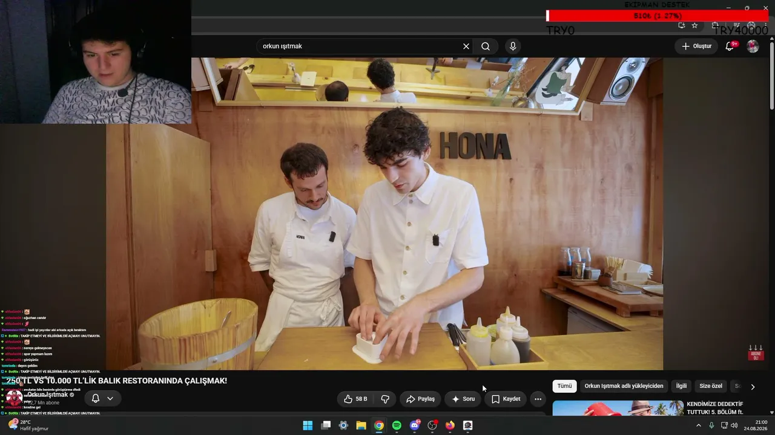Click the video title '250 TL VS 10.000 TL'LİK BALIK RESTORANINDA ÇALIŞMAK!'
Screen dimensions: 775x435
[x=117, y=381]
